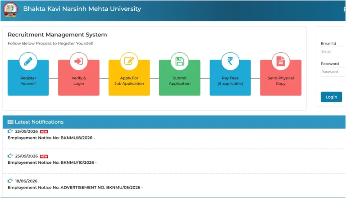Open the Apply For Job Application card

pos(129,77)
